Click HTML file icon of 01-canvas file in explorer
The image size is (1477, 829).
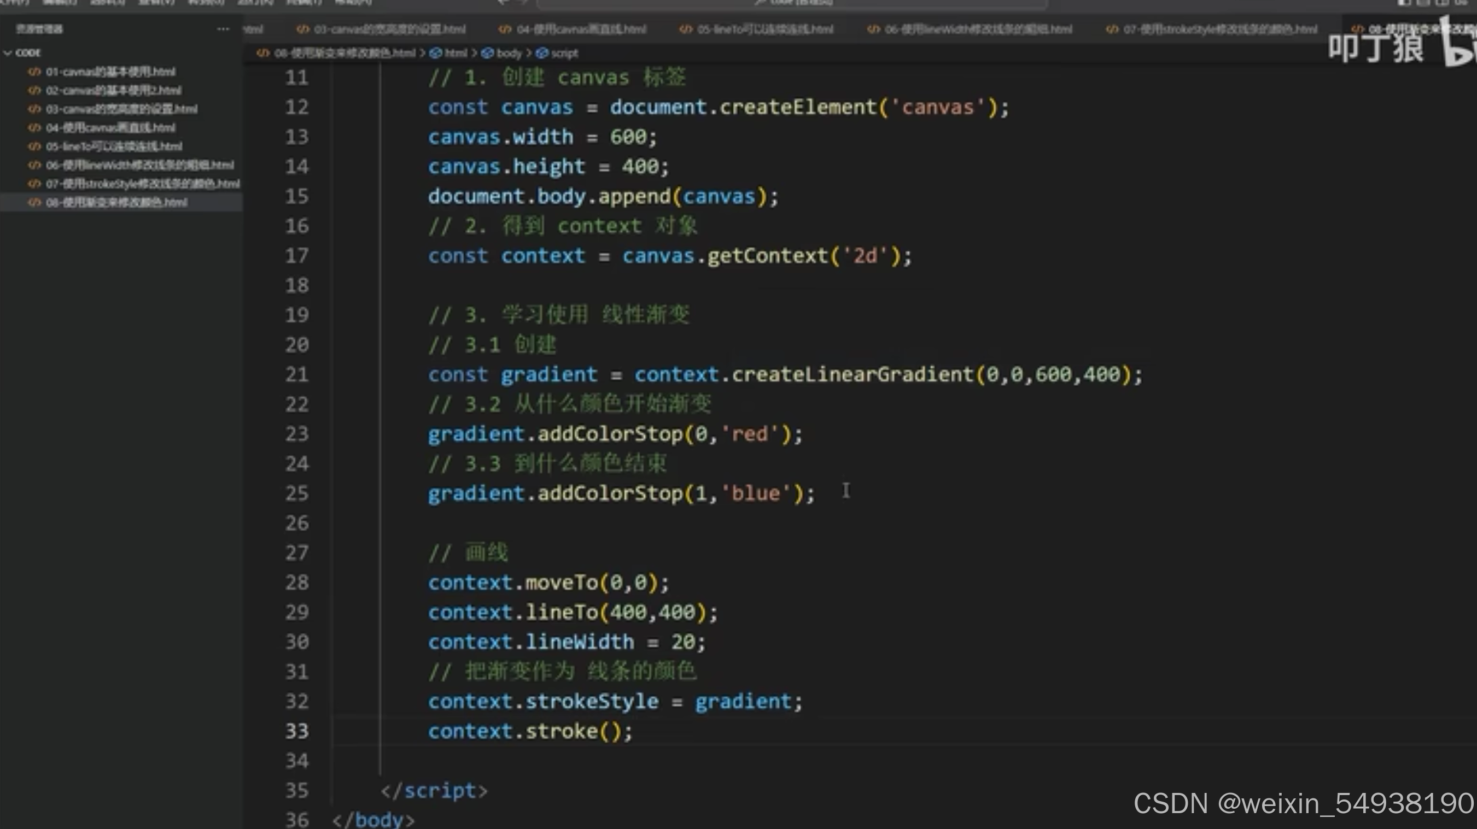pyautogui.click(x=34, y=72)
